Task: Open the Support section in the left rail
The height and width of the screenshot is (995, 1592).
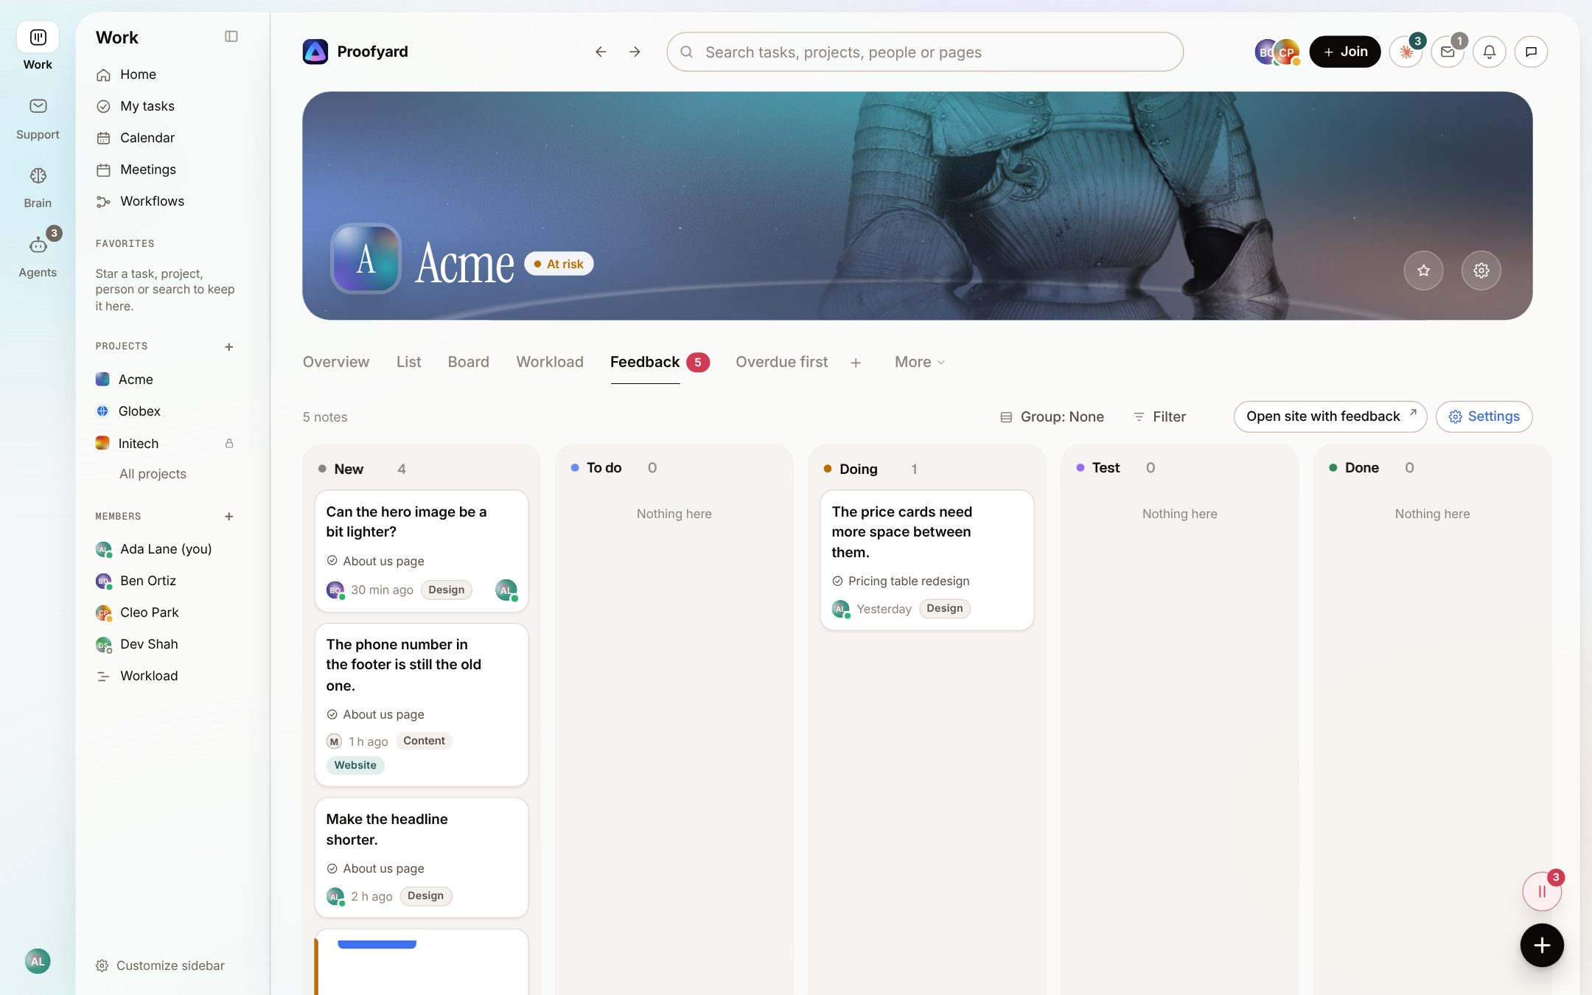Action: tap(38, 118)
